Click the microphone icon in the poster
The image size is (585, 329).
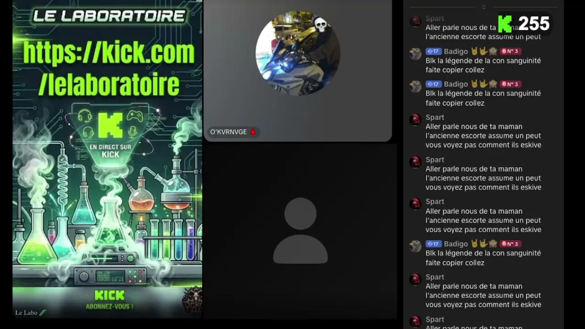[133, 132]
